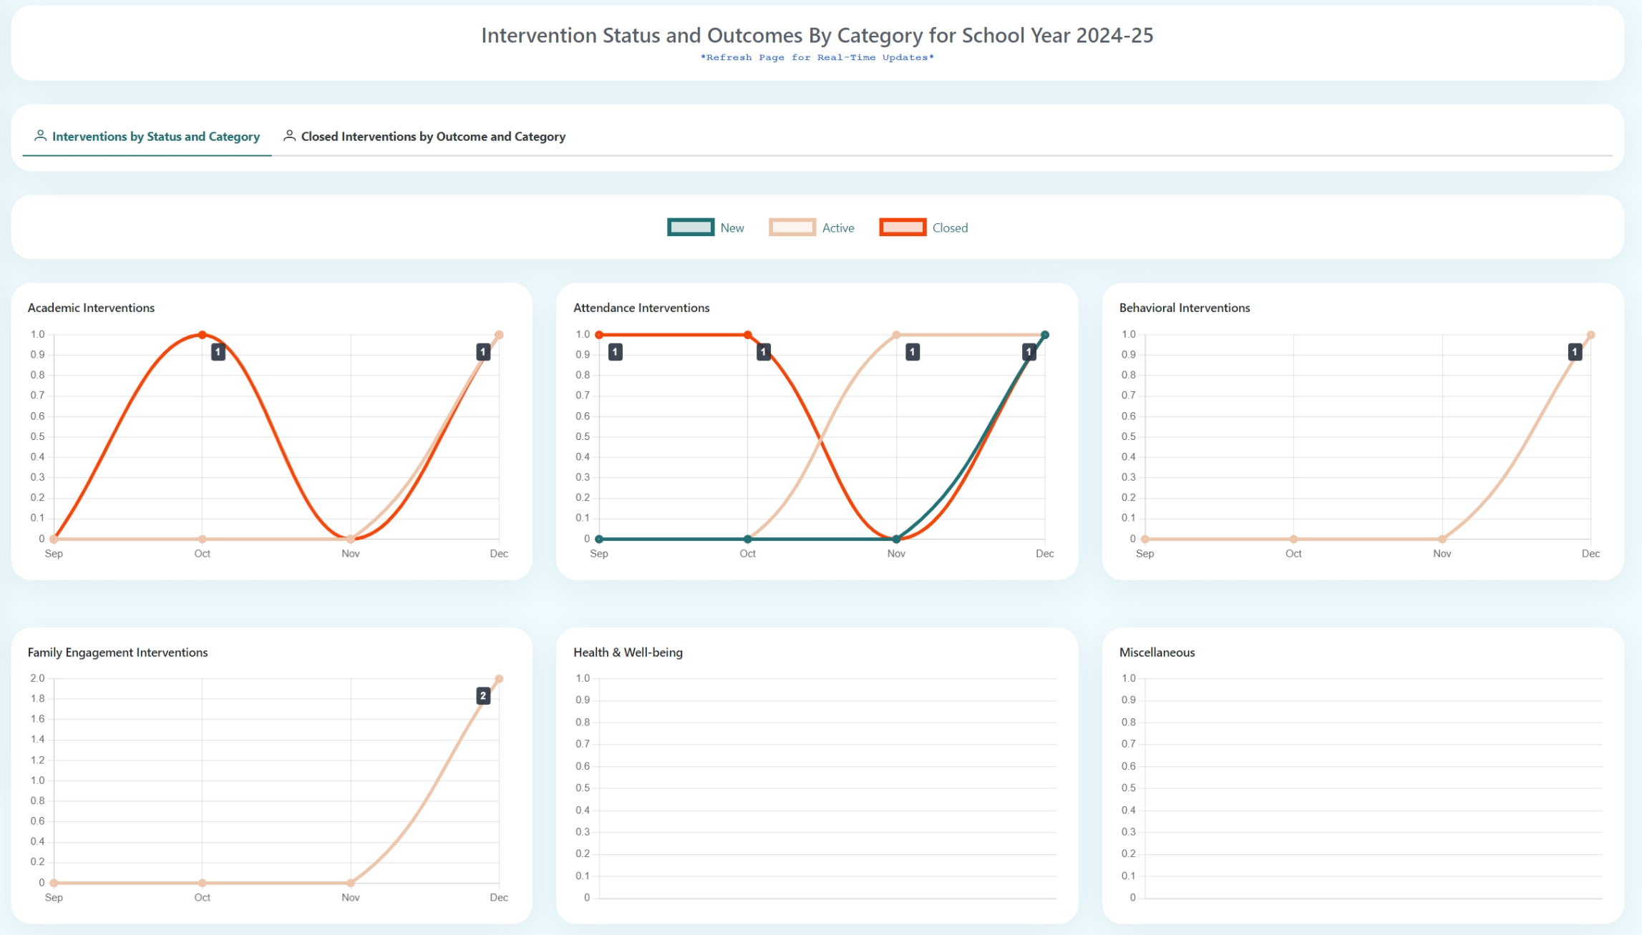This screenshot has width=1642, height=935.
Task: Click Attendance chart November active data point
Action: 896,335
